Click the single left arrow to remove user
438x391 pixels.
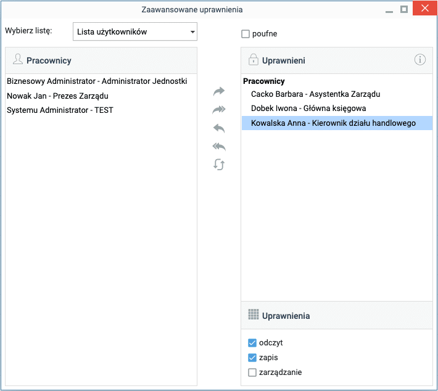coord(219,128)
